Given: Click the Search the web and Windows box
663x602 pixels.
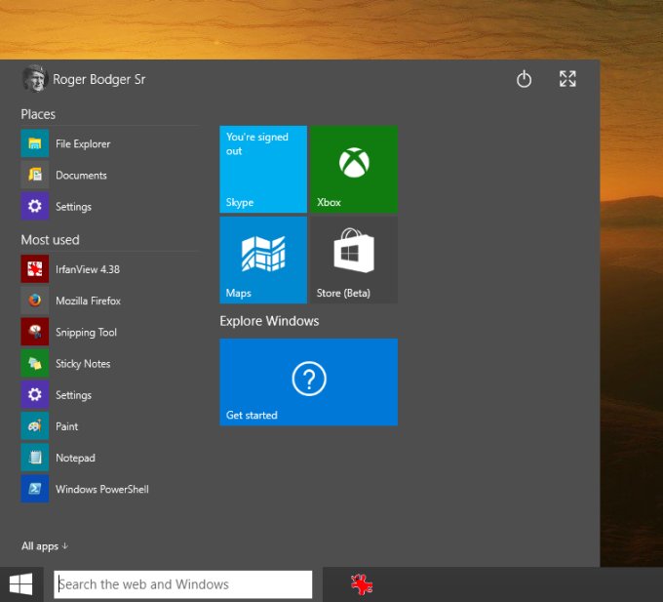Looking at the screenshot, I should [182, 584].
